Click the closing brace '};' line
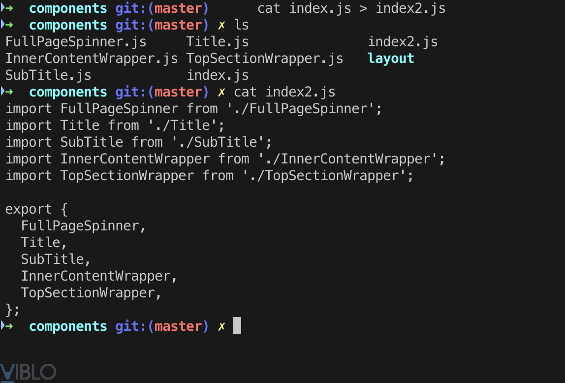 click(13, 309)
